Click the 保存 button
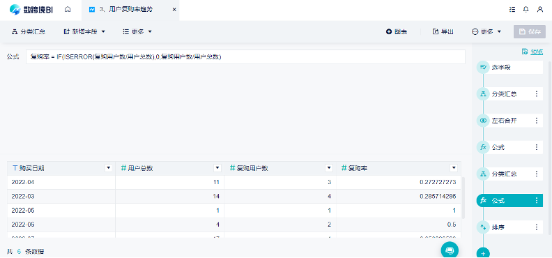The height and width of the screenshot is (258, 552). (x=530, y=31)
